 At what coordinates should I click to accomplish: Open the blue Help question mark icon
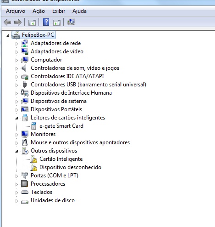[46, 22]
